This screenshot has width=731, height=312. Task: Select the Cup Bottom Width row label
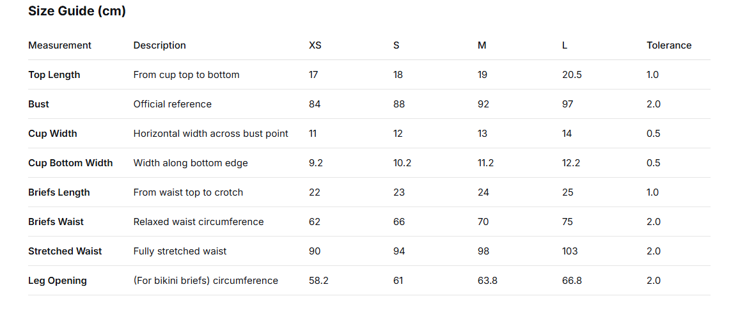tap(70, 163)
